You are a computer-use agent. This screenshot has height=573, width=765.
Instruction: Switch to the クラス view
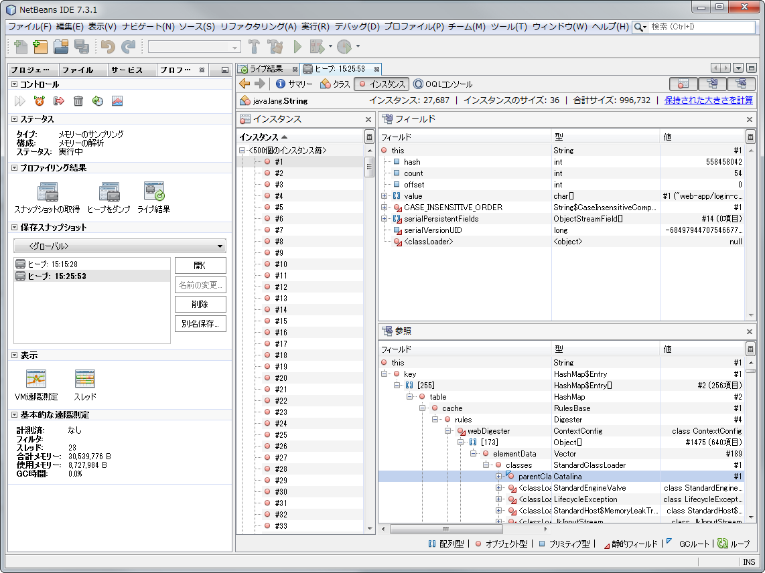click(335, 84)
